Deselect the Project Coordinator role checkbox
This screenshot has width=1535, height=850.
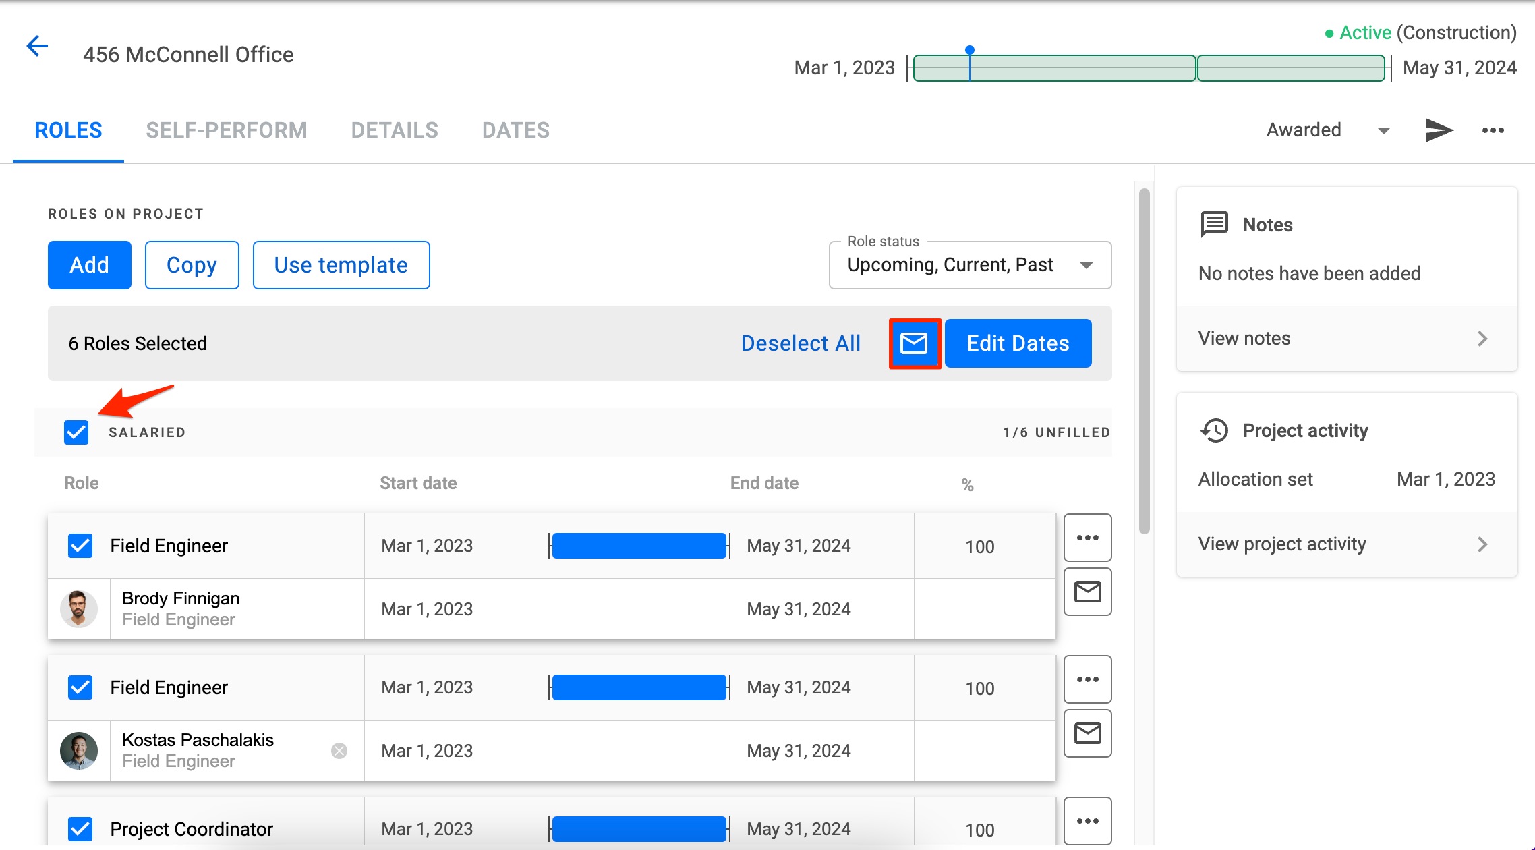point(80,828)
